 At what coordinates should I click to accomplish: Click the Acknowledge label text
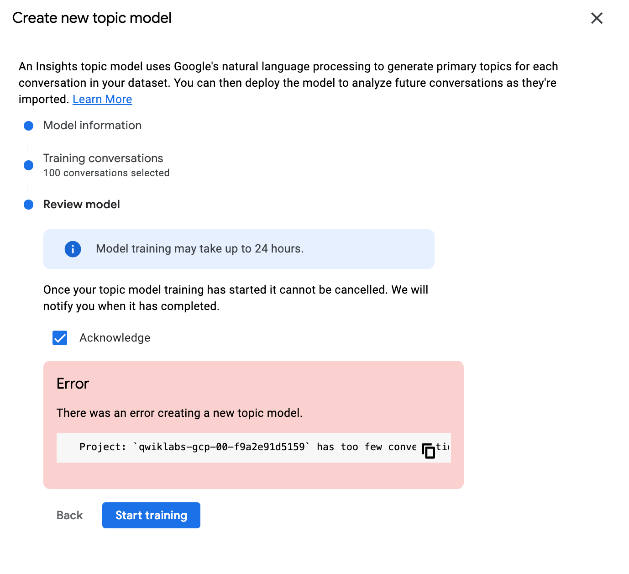click(115, 338)
